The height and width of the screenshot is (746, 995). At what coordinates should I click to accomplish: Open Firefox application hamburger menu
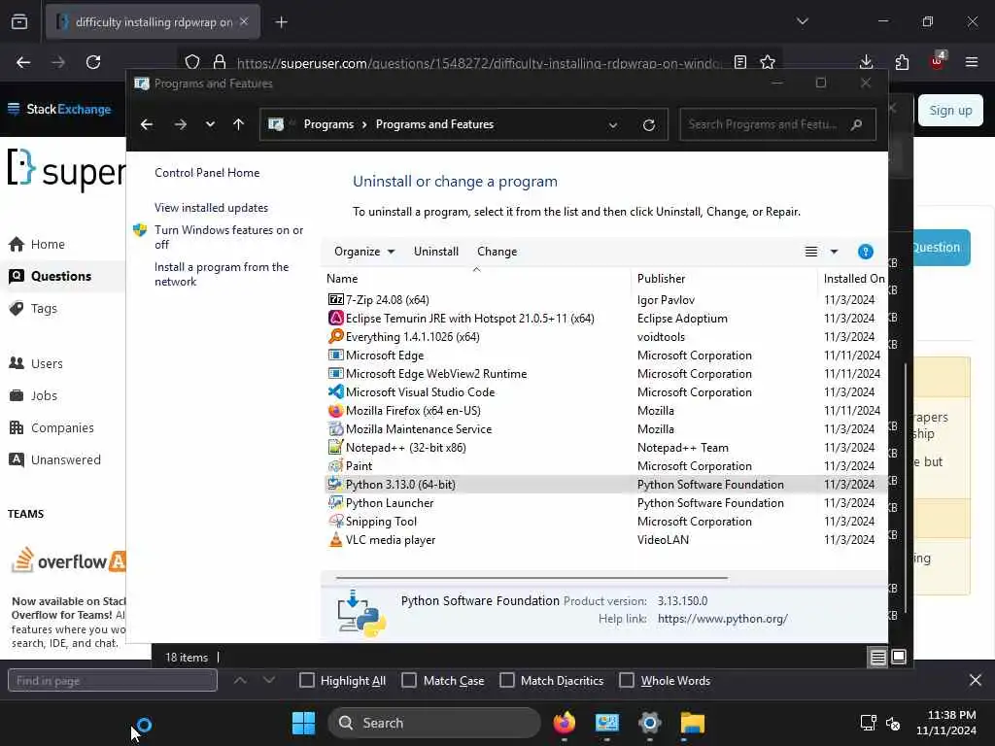point(972,62)
